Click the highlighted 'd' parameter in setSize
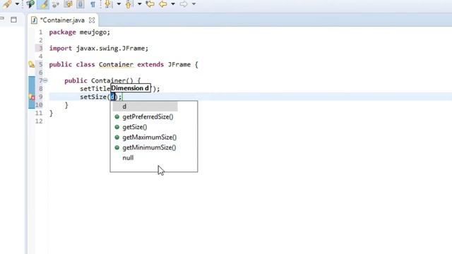Image resolution: width=452 pixels, height=254 pixels. pyautogui.click(x=113, y=97)
